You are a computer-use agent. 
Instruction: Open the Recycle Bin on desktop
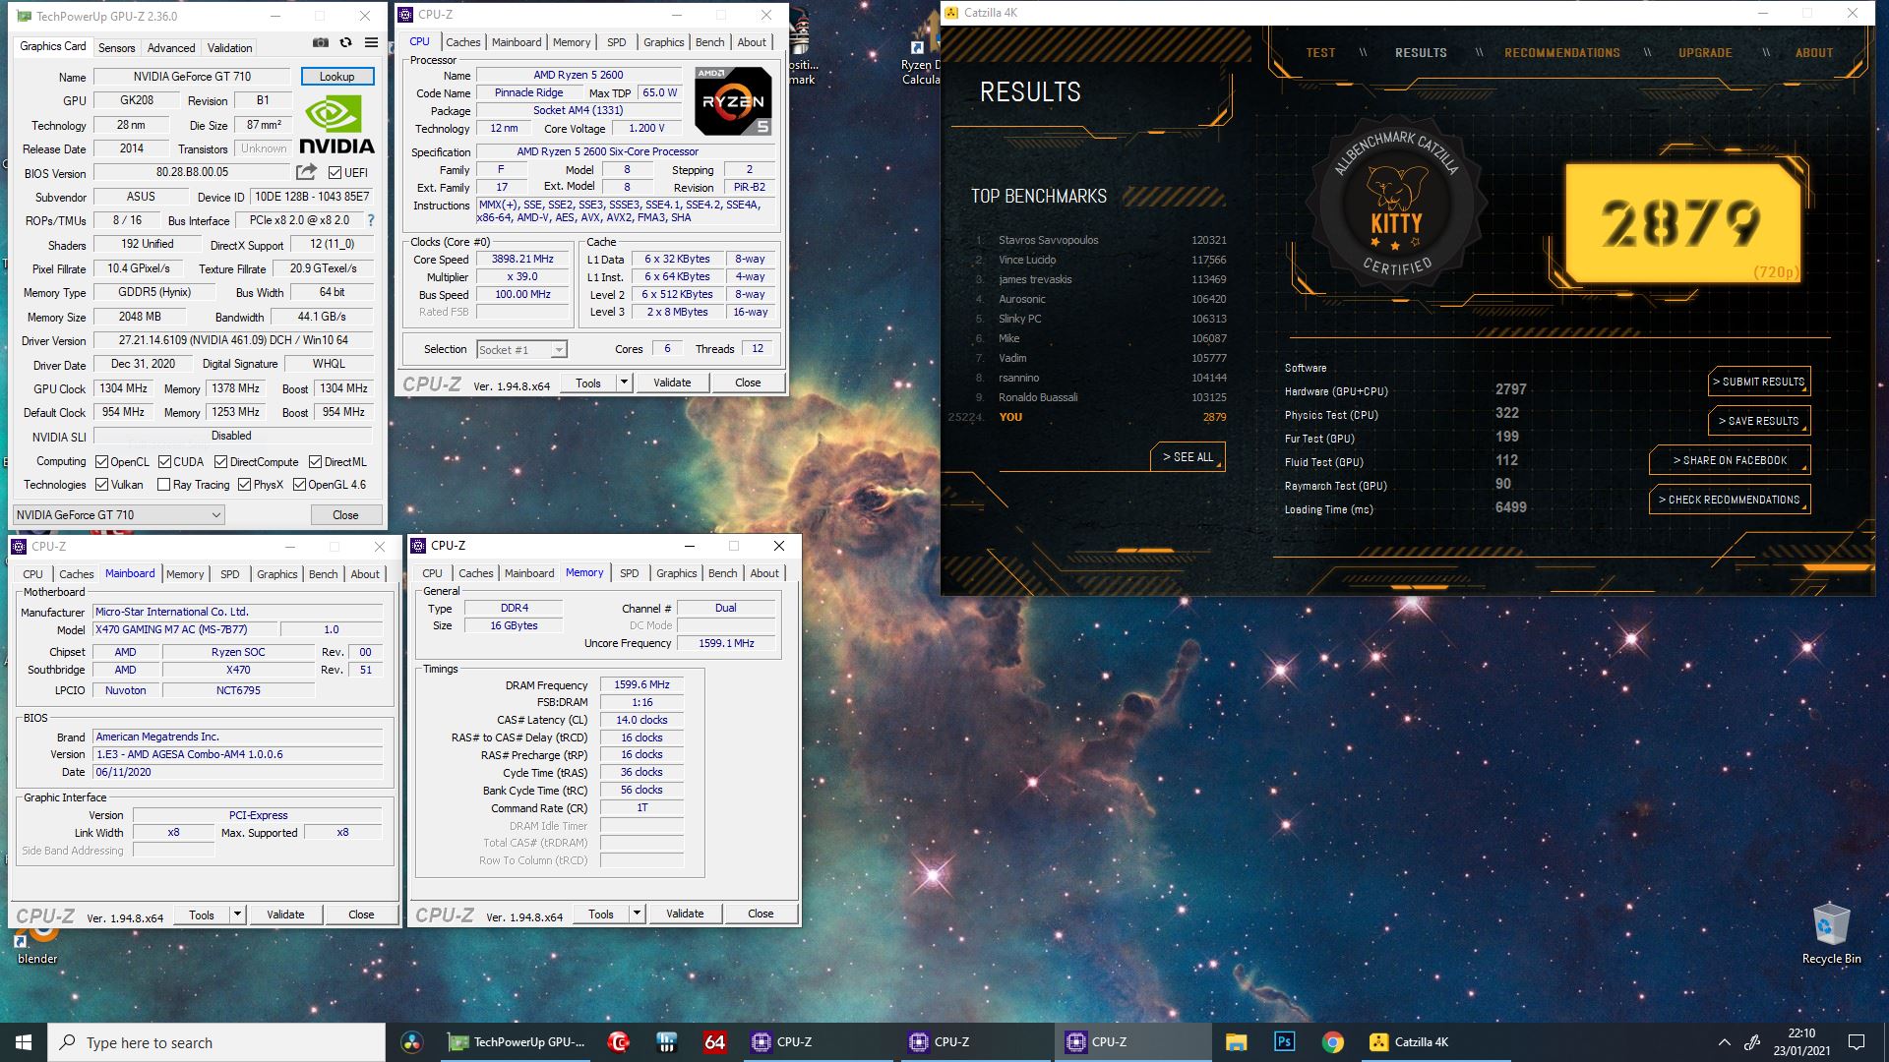1831,934
